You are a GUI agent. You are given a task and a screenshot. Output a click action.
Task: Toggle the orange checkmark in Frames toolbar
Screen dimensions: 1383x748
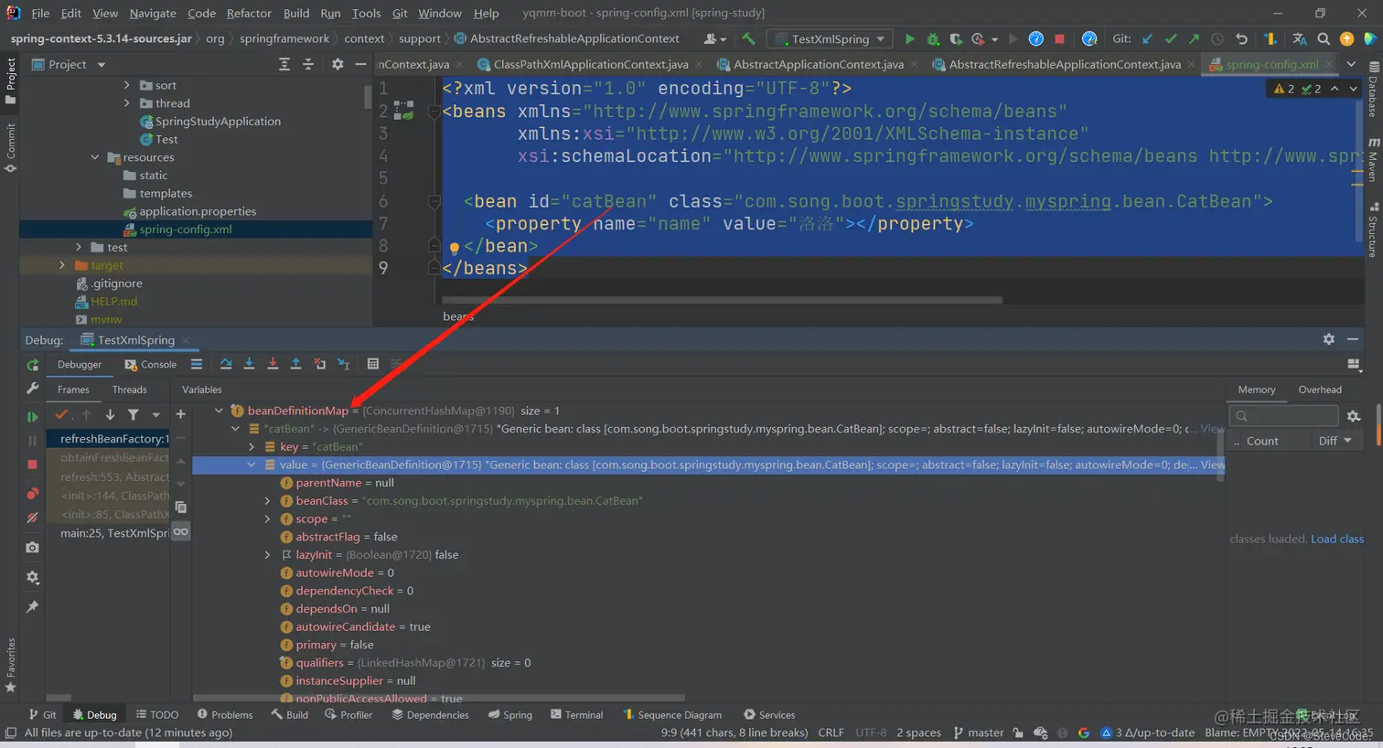61,414
